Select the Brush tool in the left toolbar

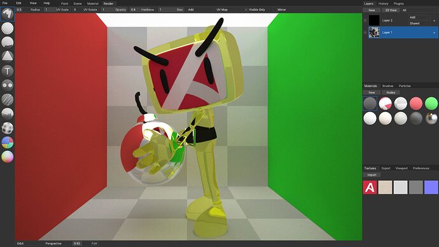pos(7,14)
